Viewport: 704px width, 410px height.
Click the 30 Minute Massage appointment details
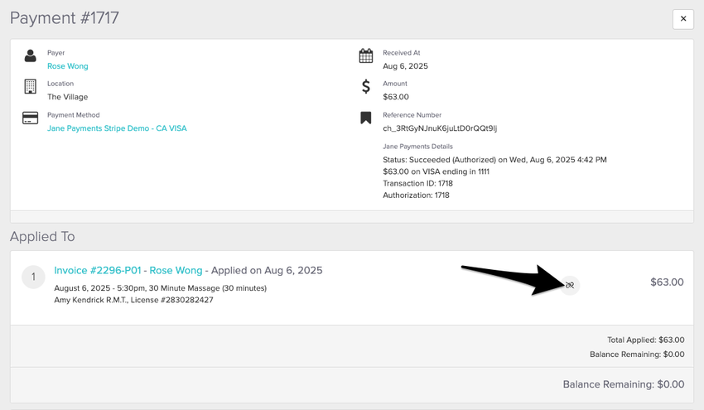160,288
